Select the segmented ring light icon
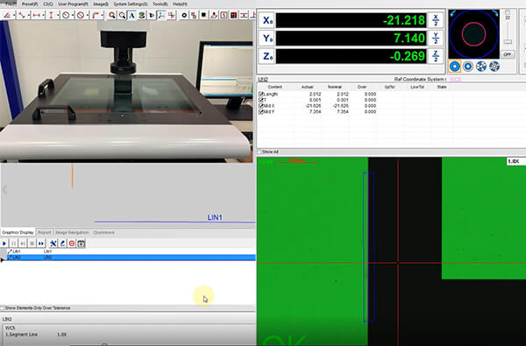526x346 pixels. pos(481,67)
